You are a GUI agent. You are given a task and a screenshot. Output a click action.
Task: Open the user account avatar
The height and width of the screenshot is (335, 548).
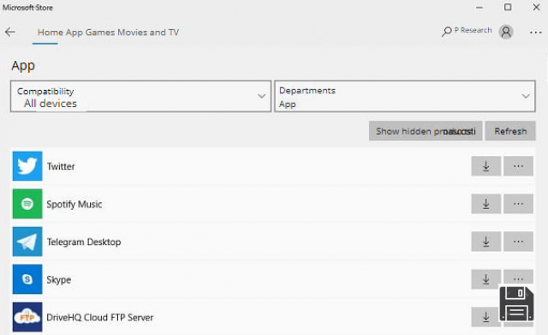click(506, 32)
